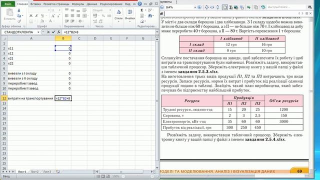The height and width of the screenshot is (180, 320).
Task: Toggle center text alignment
Action: (x=72, y=15)
